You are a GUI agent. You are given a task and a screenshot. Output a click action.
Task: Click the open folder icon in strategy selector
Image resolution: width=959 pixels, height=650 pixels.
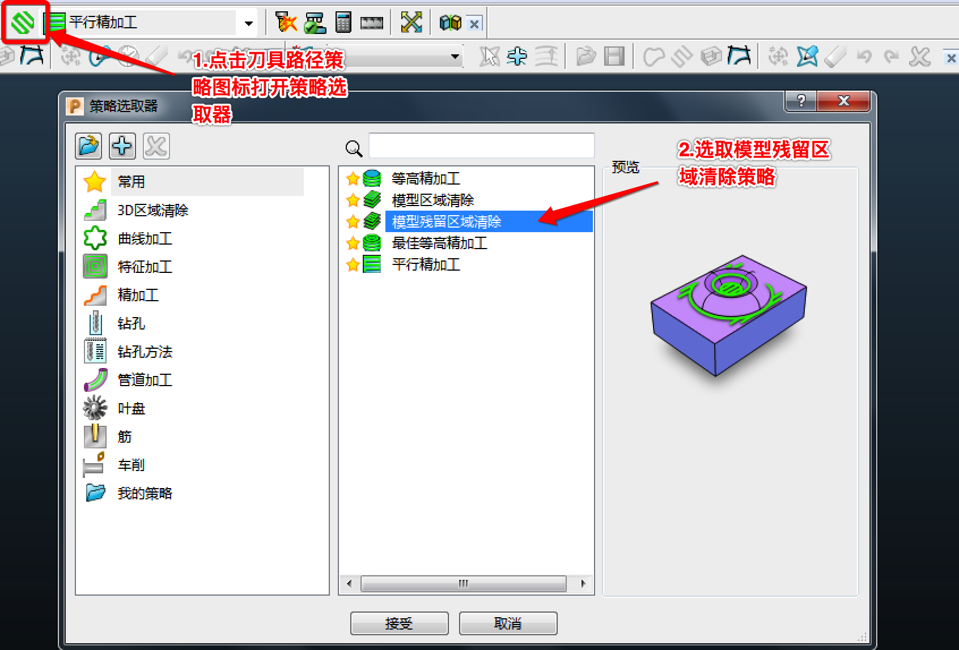(x=88, y=146)
